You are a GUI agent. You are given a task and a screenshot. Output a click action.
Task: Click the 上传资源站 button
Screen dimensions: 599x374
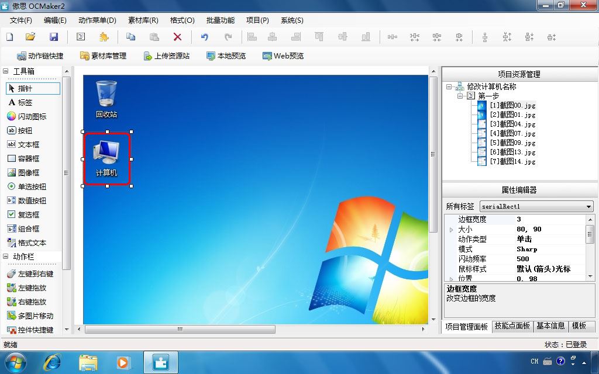pos(167,56)
